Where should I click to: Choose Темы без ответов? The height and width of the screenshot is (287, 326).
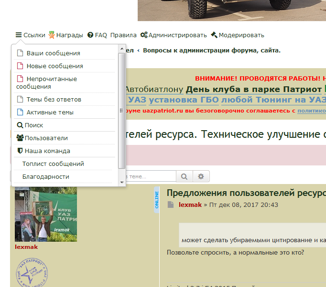click(54, 100)
